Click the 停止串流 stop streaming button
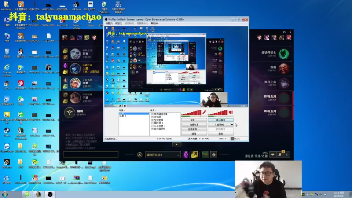Viewport: 352px width, 198px height. (x=221, y=120)
